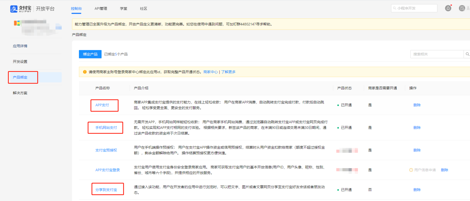Open 解决方案 in the sidebar
Image resolution: width=470 pixels, height=201 pixels.
20,93
